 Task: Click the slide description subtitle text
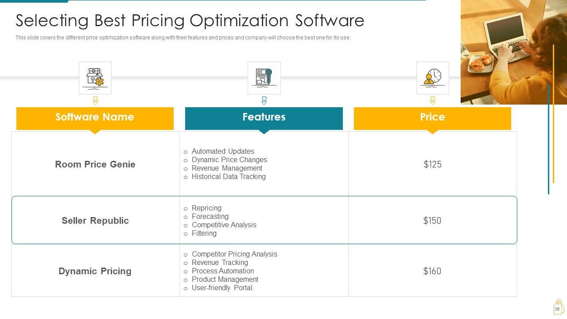183,38
